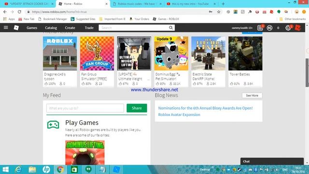Expand the Imported From IE bookmark folder

(x=112, y=19)
